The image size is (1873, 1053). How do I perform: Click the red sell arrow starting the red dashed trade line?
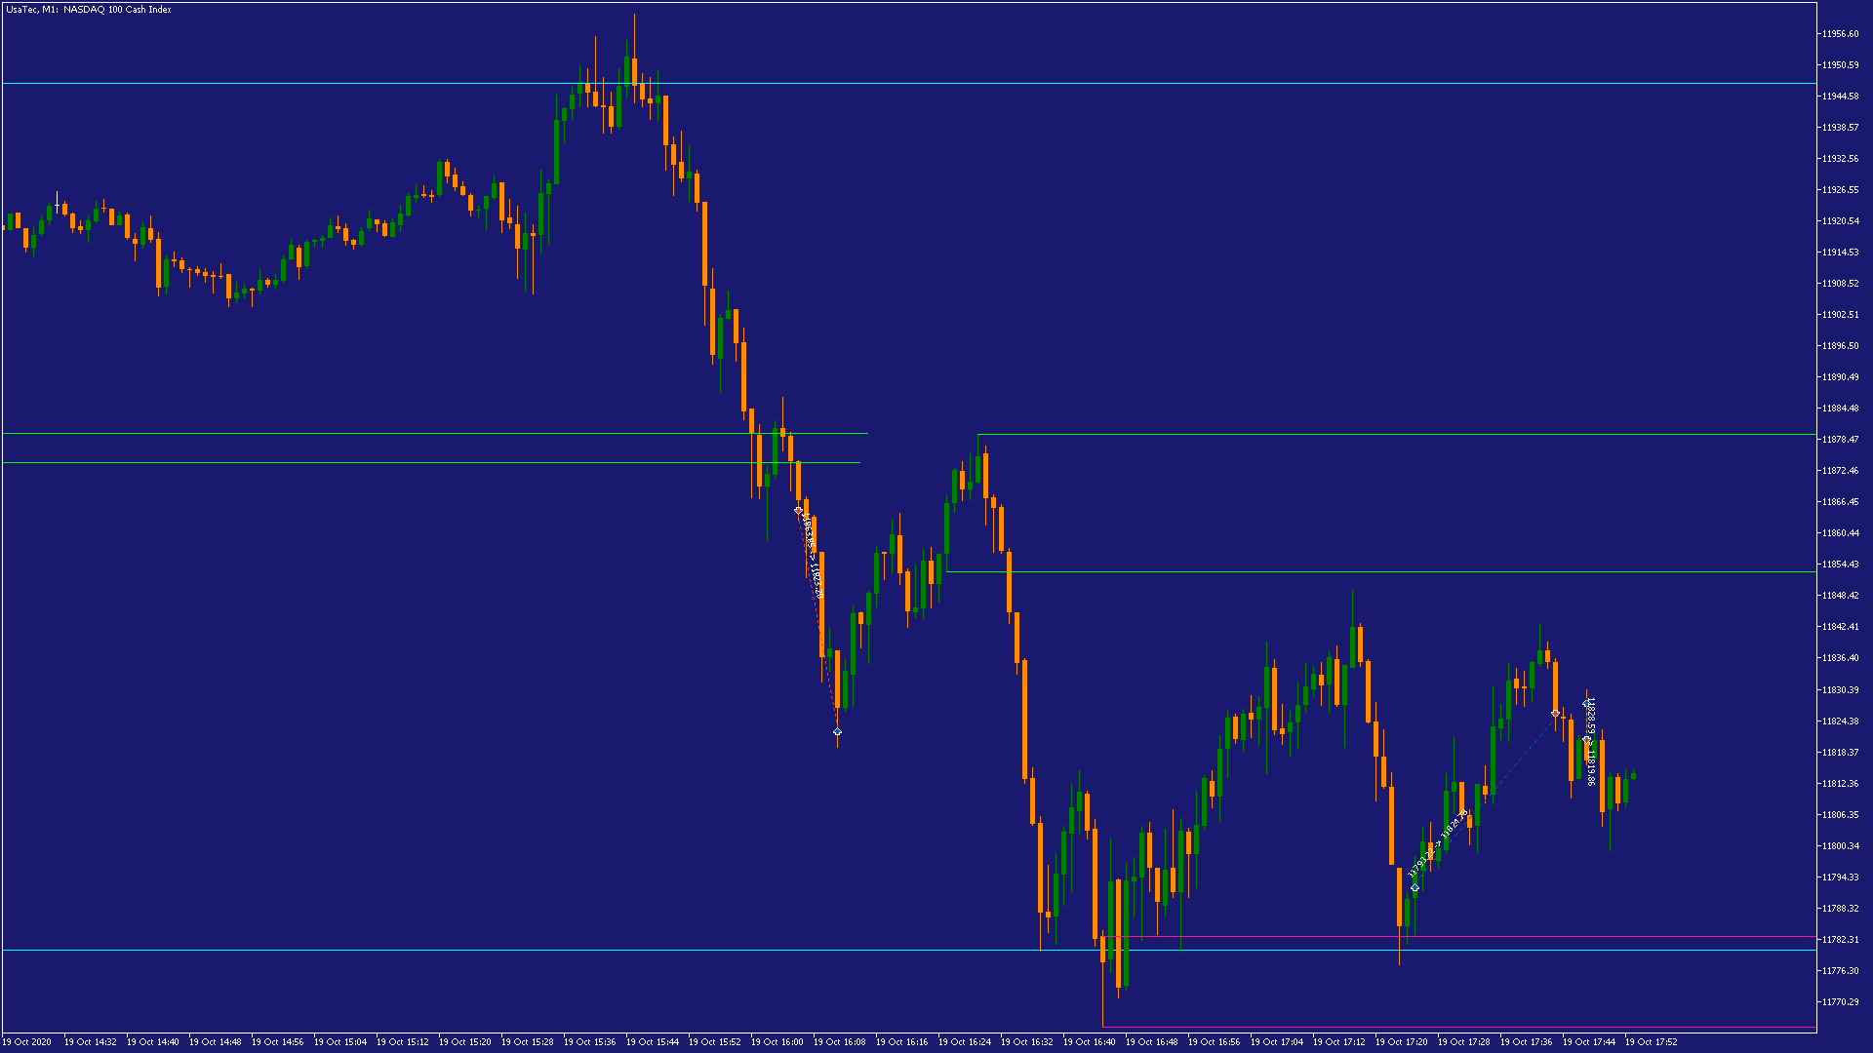pos(798,510)
